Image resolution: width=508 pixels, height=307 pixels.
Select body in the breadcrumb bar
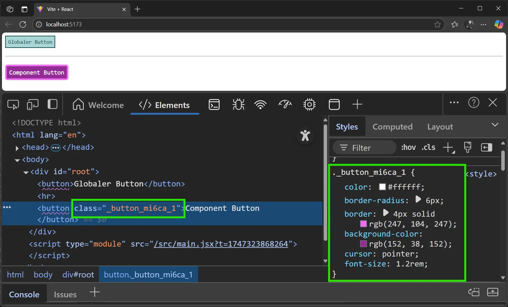(43, 275)
